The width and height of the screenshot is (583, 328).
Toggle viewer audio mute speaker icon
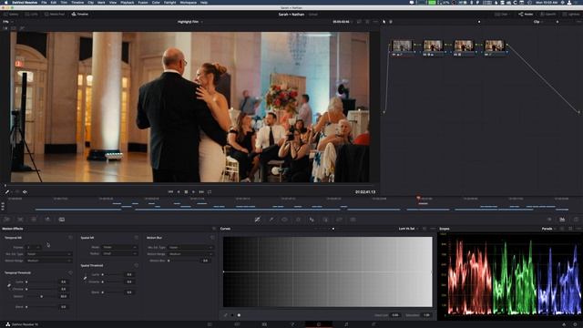point(25,192)
